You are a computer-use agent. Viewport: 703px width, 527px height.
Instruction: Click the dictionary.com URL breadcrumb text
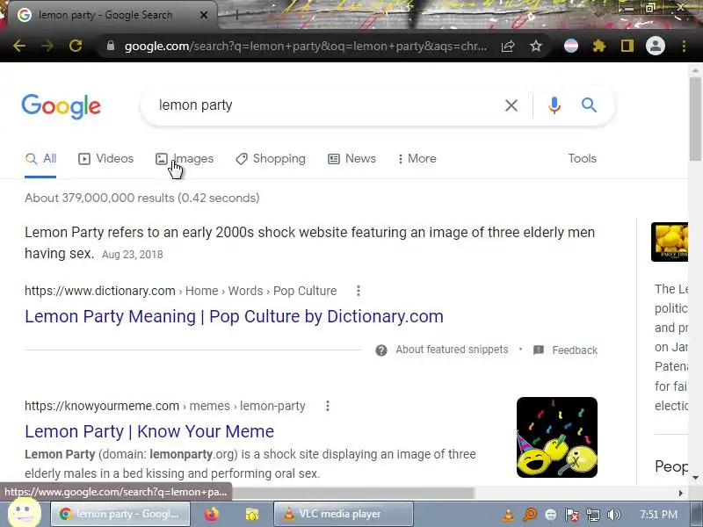[180, 291]
